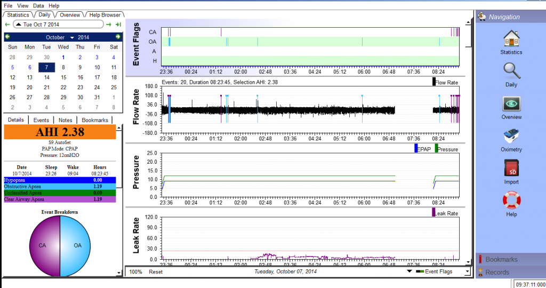The image size is (546, 288).
Task: Open Statistics from the Navigation house icon
Action: 511,38
